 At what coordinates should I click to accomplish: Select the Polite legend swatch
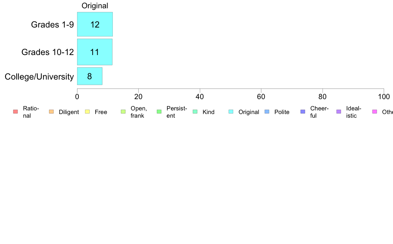[x=267, y=112]
